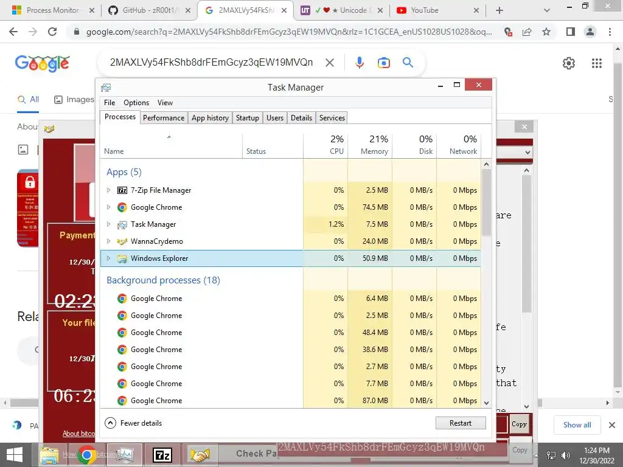Open Chrome three-dot menu
The image size is (623, 467).
pyautogui.click(x=610, y=32)
